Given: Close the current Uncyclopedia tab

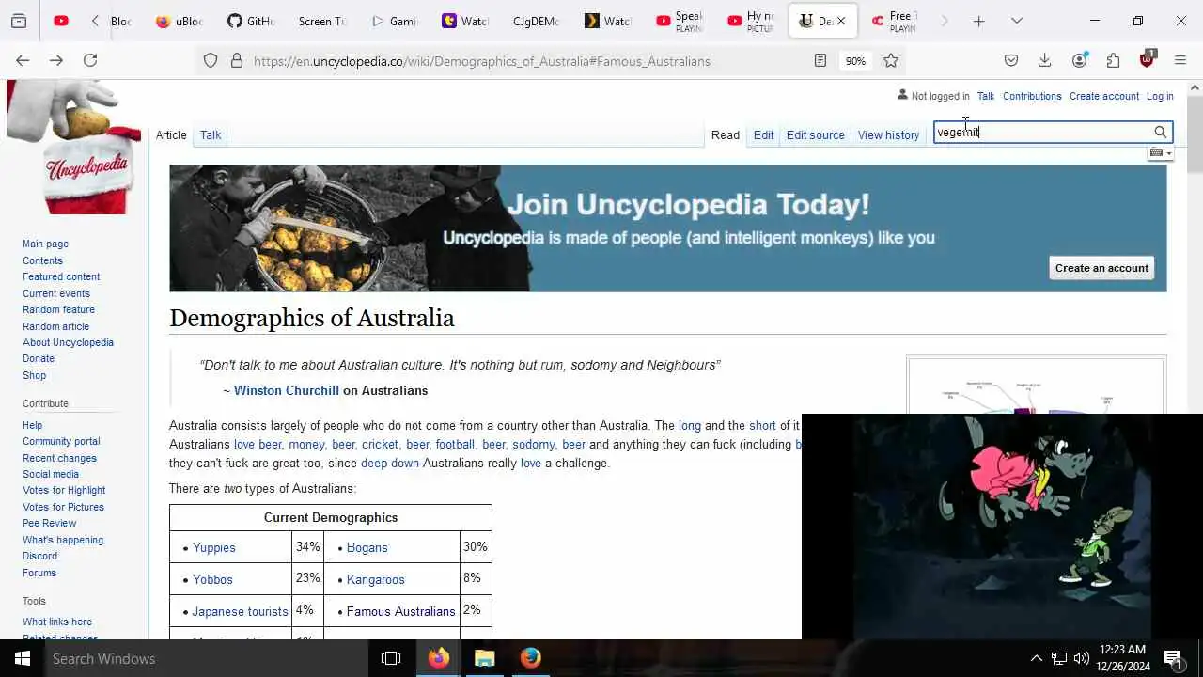Looking at the screenshot, I should pos(841,21).
